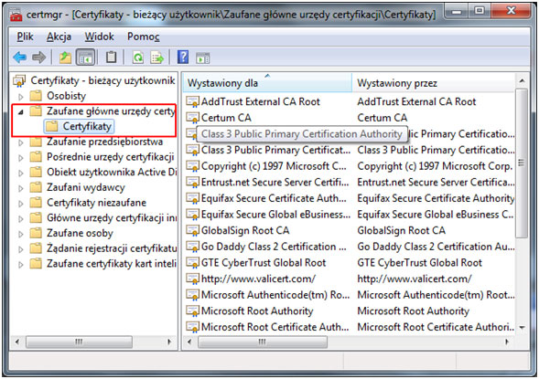This screenshot has height=379, width=539.
Task: Refresh the view with green arrow icon
Action: (138, 58)
